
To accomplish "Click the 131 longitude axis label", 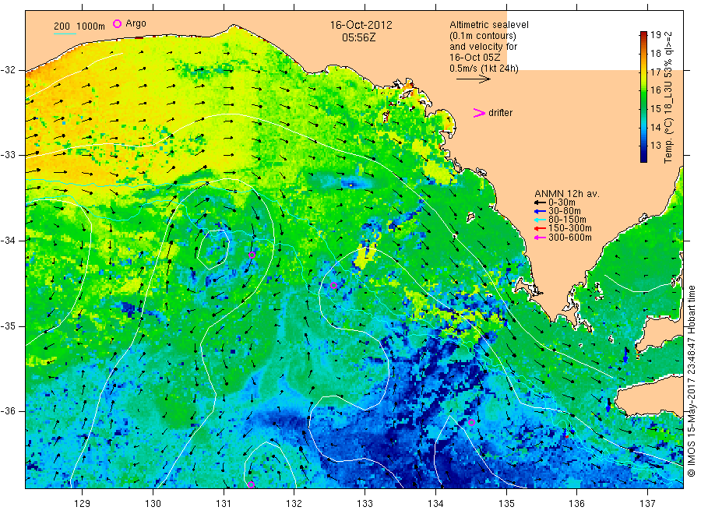I will tap(223, 504).
